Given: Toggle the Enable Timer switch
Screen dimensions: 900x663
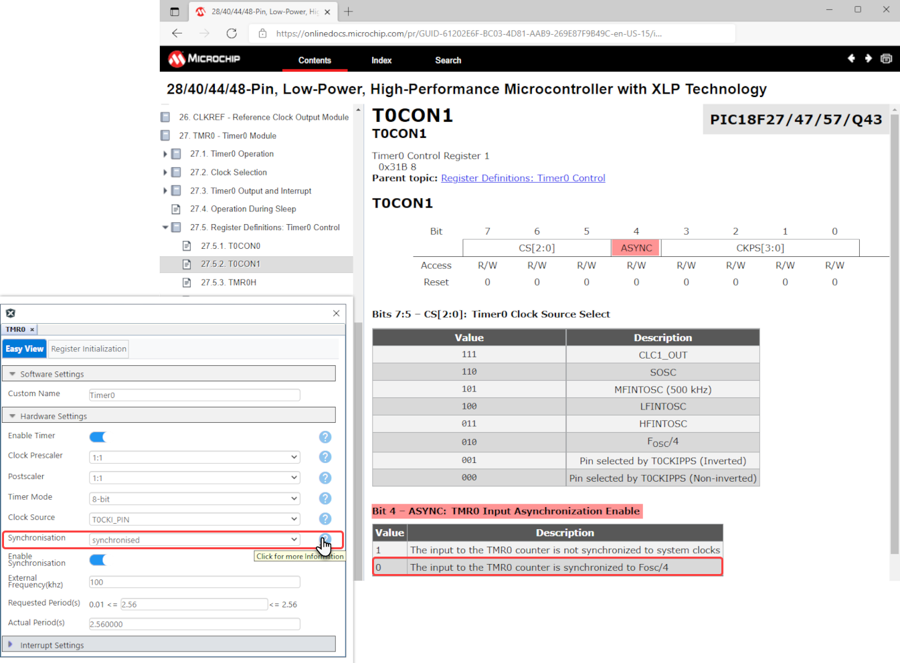Looking at the screenshot, I should (x=98, y=437).
